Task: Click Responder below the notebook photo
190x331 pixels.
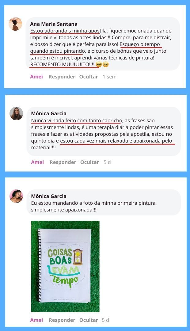Action: click(62, 320)
